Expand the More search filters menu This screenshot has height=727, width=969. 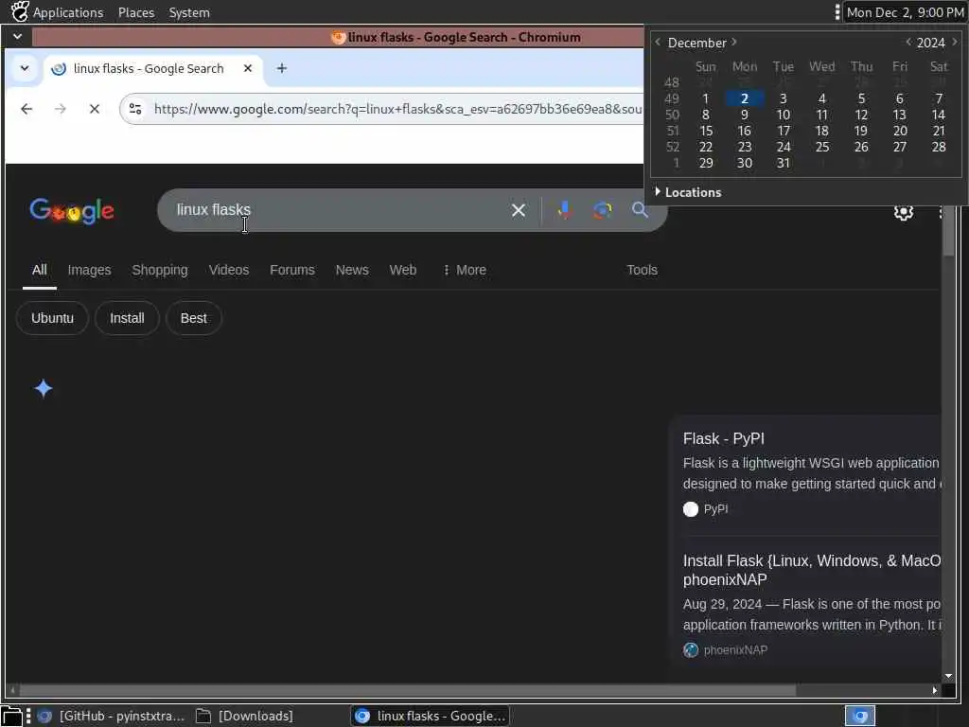(465, 270)
